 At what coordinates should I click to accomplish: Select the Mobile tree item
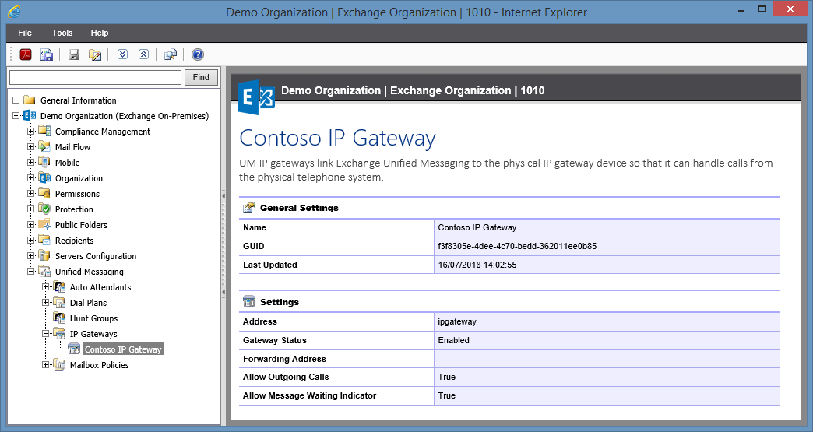(x=68, y=163)
